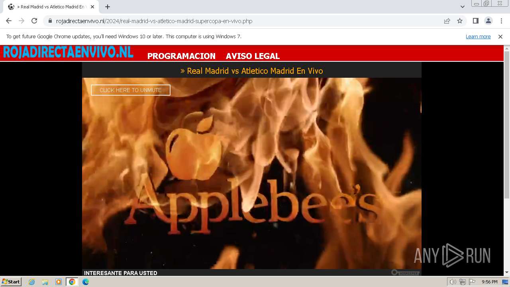The image size is (510, 287).
Task: Click the soccer ball tab favicon
Action: 11,7
